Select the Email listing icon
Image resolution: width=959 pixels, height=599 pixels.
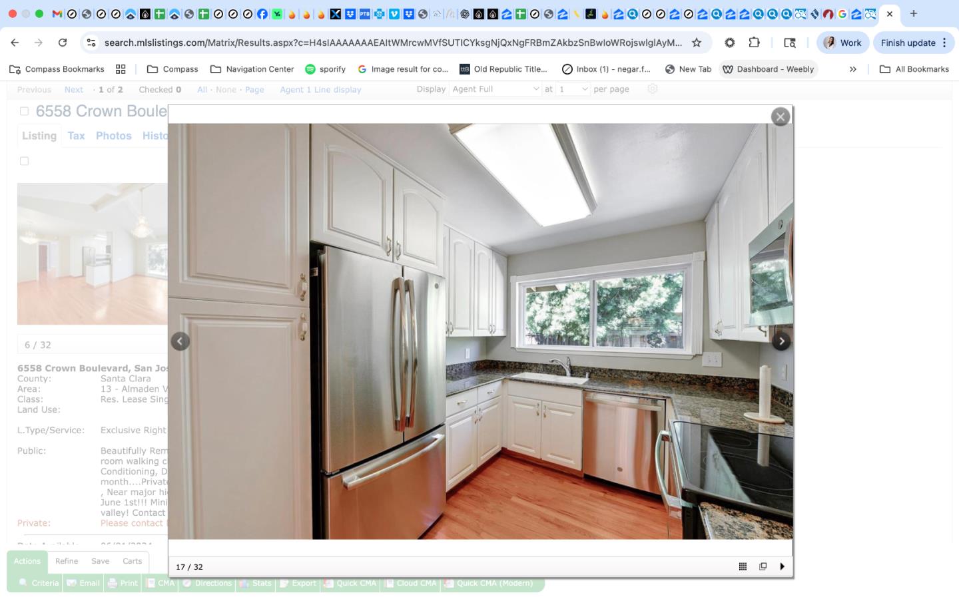(x=83, y=583)
